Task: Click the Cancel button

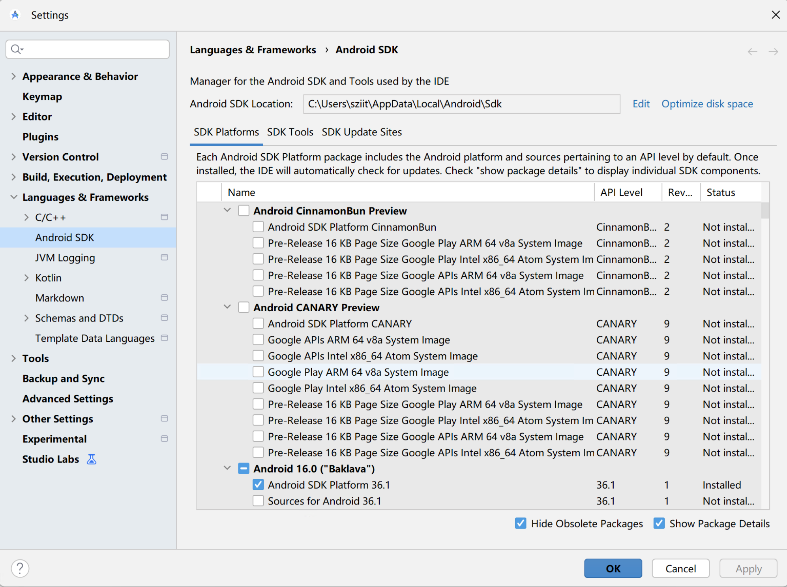Action: [x=680, y=568]
